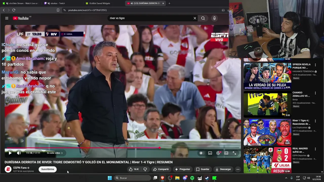Image resolution: width=324 pixels, height=182 pixels.
Task: Bookmark this page
Action: pyautogui.click(x=58, y=10)
